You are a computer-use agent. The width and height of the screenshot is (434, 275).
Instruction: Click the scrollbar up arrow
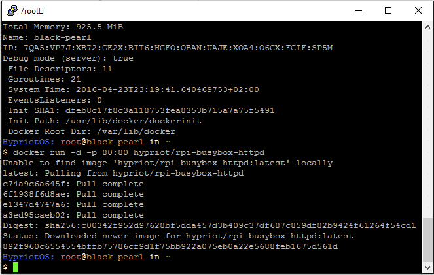click(x=427, y=27)
